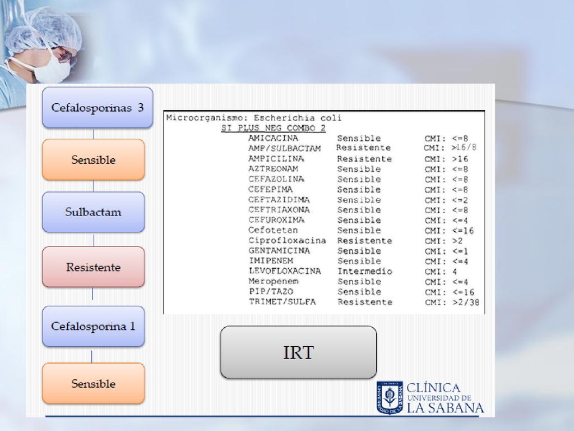
Task: Select Cefotetan in the report
Action: pos(273,230)
